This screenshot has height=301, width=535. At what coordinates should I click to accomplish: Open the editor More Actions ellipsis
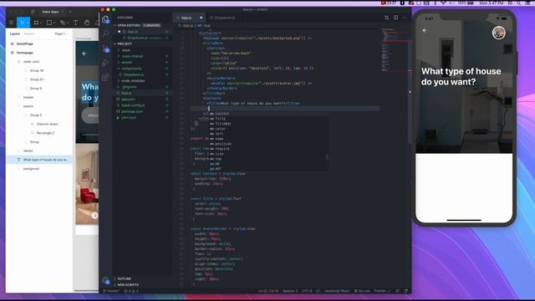(405, 18)
